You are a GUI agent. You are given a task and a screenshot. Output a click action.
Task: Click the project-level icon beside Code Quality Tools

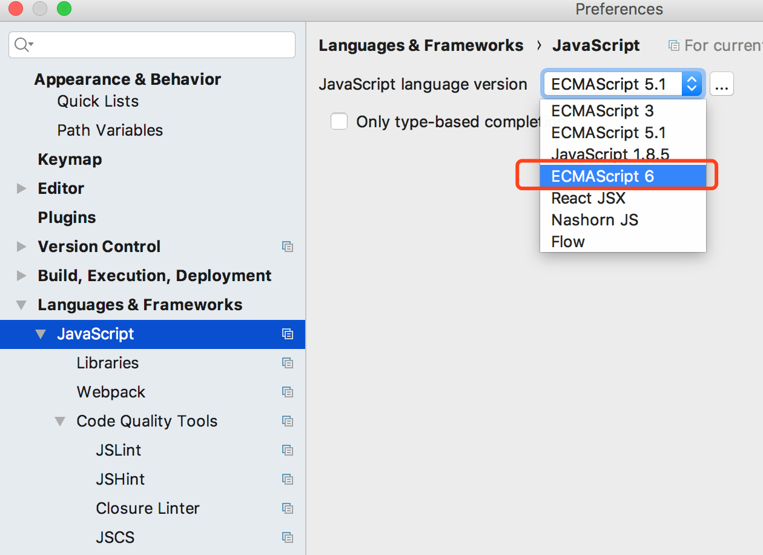288,421
